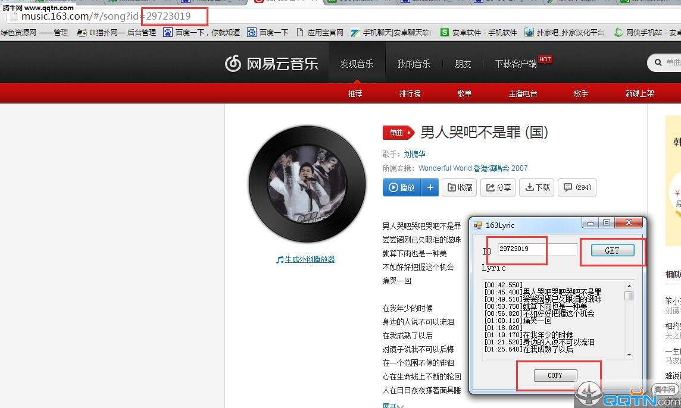
Task: Open 下载客户端 in top navigation
Action: click(x=516, y=64)
